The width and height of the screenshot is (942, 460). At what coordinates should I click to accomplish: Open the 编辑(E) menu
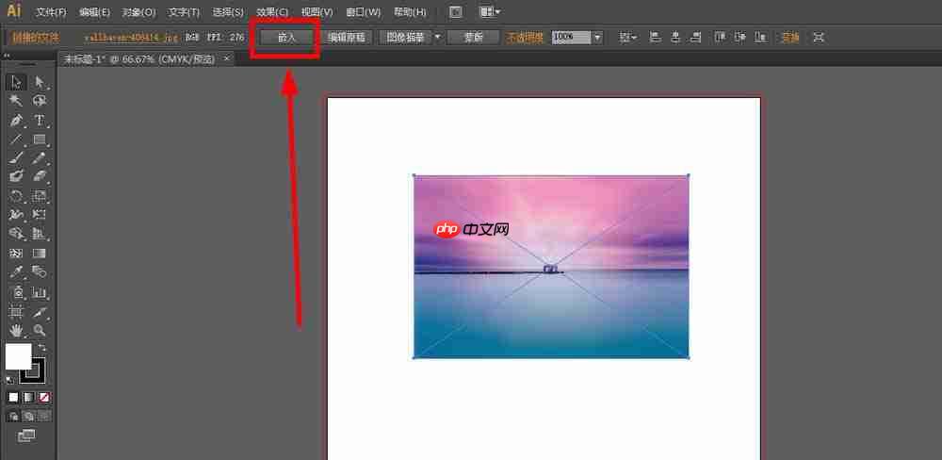click(x=95, y=11)
